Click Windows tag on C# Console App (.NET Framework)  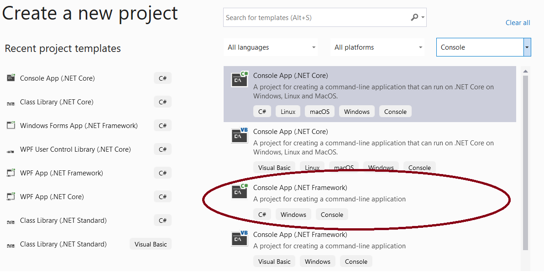293,215
